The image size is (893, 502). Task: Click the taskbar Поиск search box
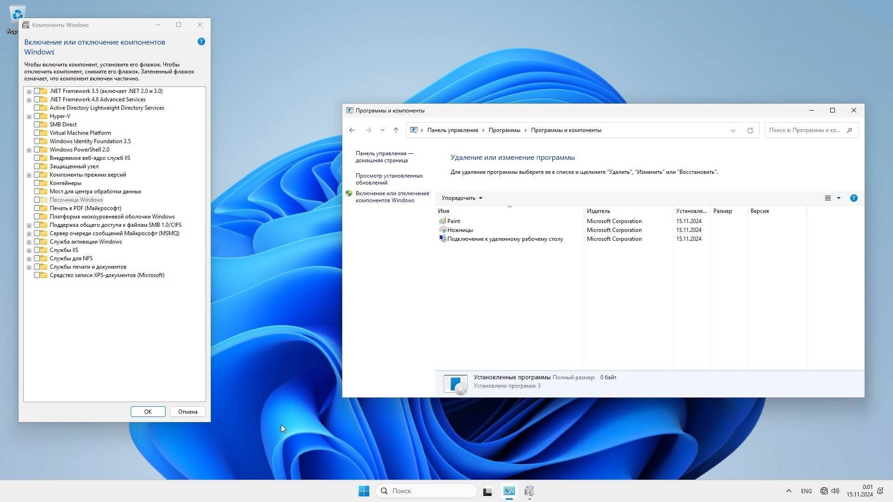pos(427,491)
